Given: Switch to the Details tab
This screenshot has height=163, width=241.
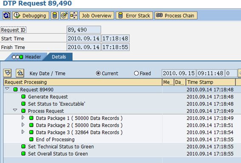Looking at the screenshot, I should point(59,57).
